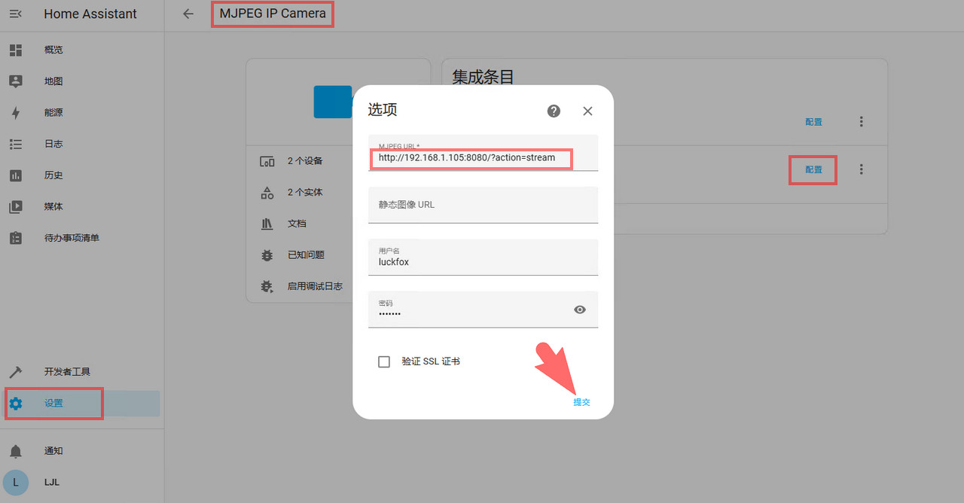The image size is (964, 503).
Task: Open 开发者工具 hammer icon
Action: (16, 372)
